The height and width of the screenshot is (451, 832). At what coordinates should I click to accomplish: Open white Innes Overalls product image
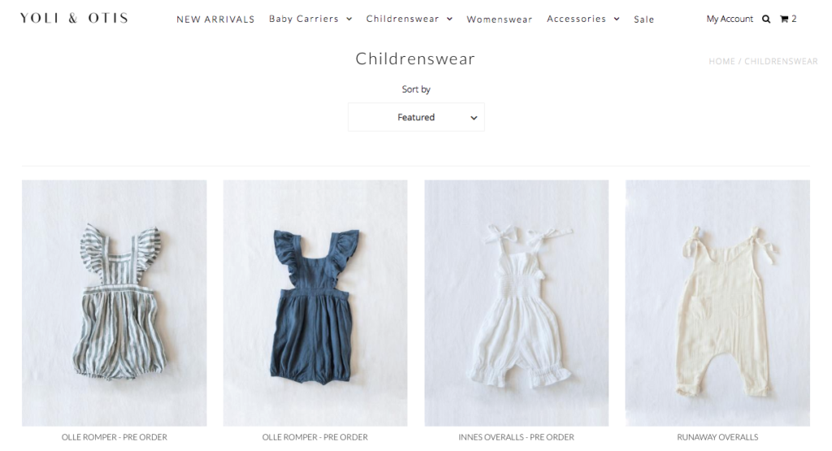coord(516,303)
